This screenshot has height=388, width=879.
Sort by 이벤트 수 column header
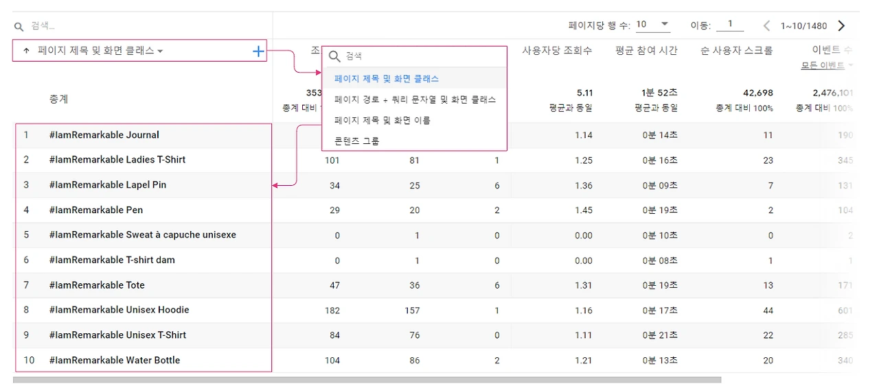tap(832, 51)
